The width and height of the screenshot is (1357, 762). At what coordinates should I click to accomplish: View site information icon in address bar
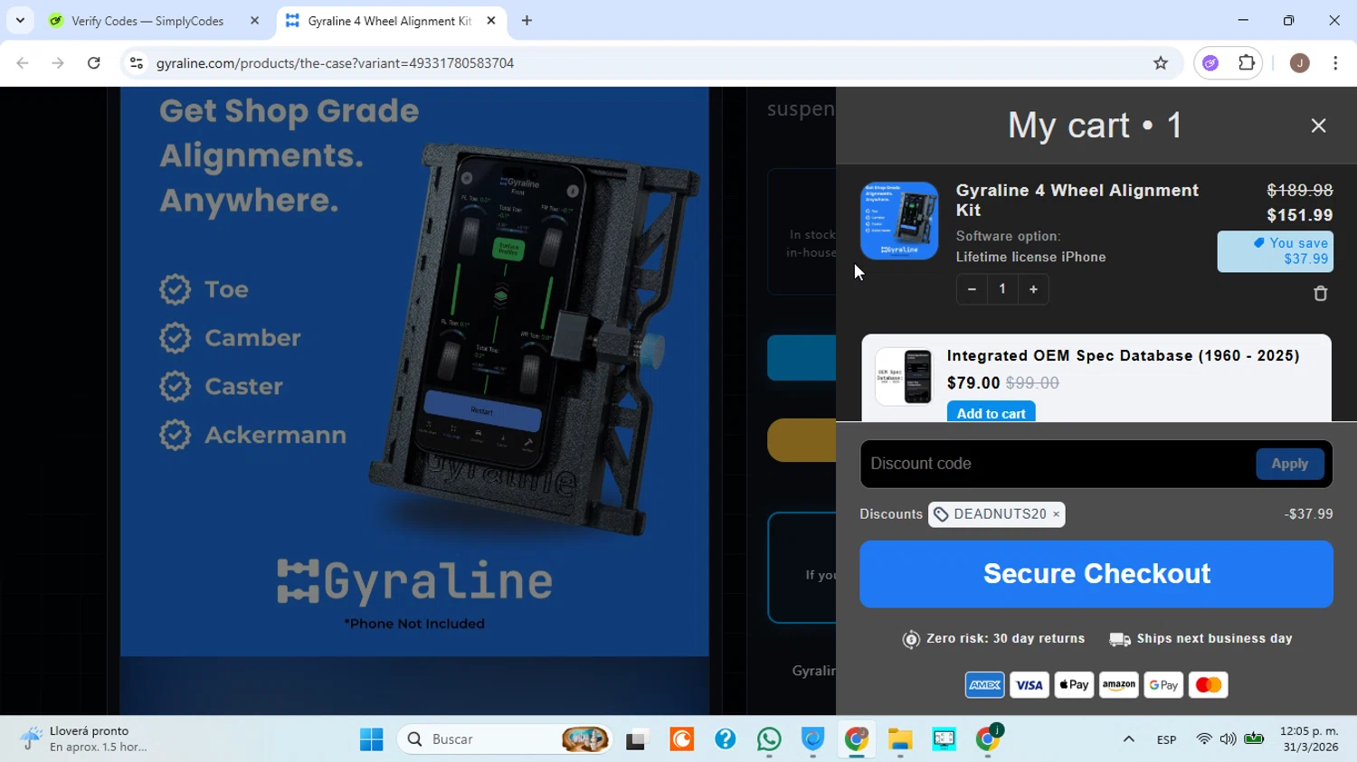137,63
